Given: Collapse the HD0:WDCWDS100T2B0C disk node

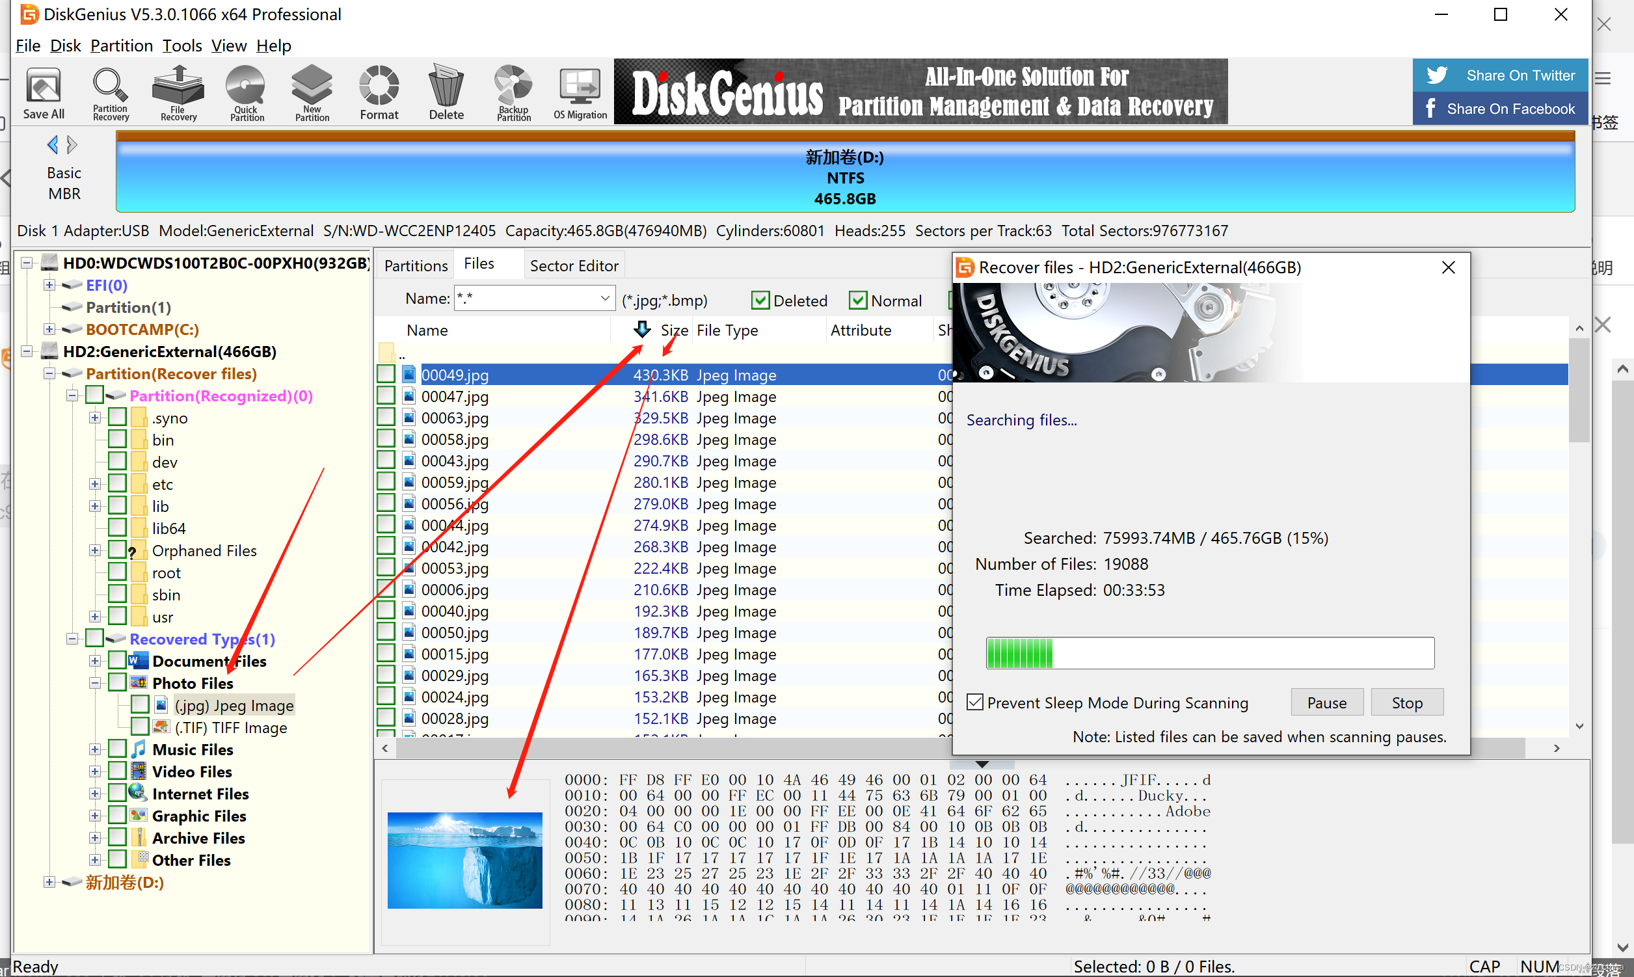Looking at the screenshot, I should click(x=27, y=263).
